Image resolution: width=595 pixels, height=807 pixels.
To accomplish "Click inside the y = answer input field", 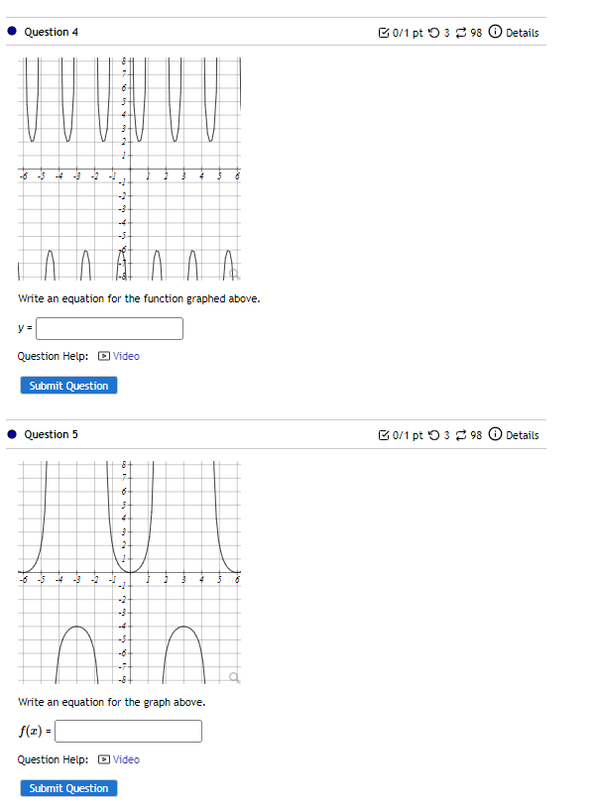I will [x=109, y=328].
